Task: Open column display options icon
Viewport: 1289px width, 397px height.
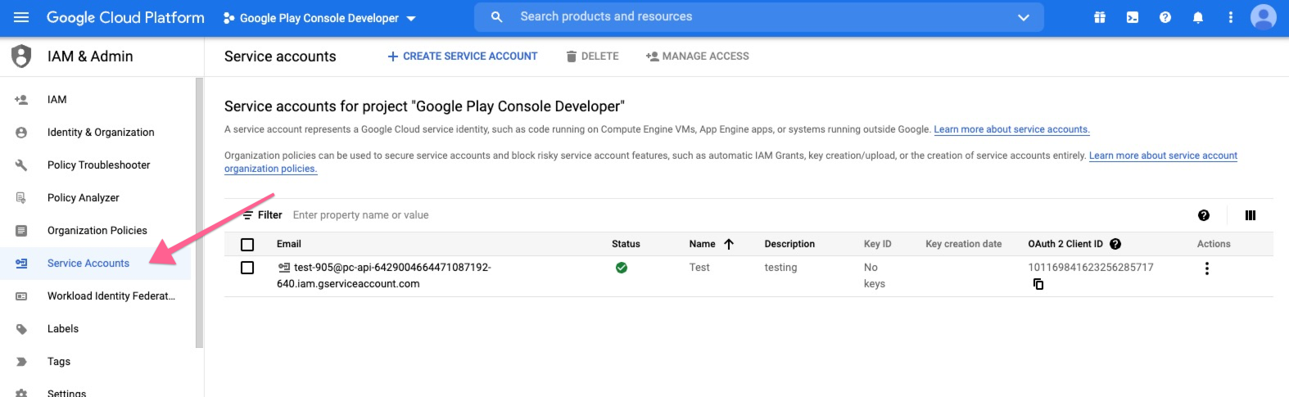Action: (x=1250, y=215)
